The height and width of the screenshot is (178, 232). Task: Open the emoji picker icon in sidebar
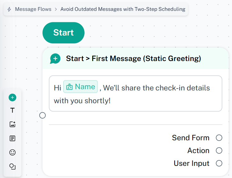[x=12, y=152]
